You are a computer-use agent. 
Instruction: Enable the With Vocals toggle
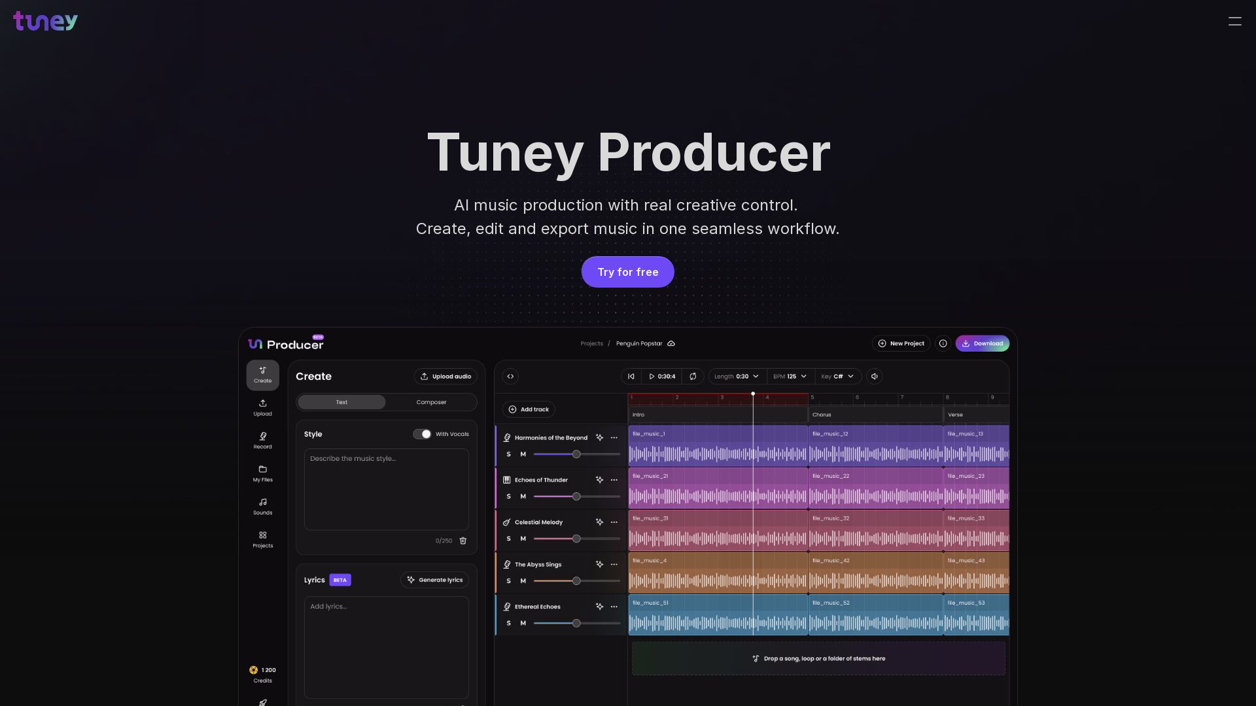point(422,433)
